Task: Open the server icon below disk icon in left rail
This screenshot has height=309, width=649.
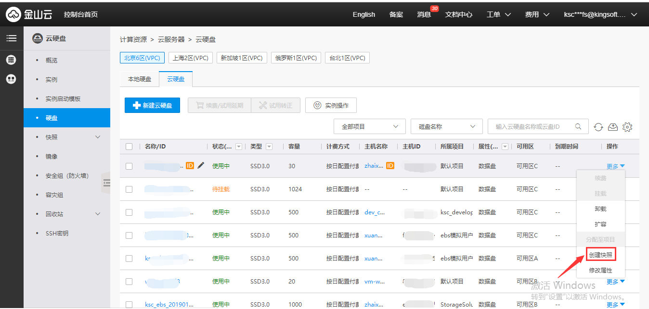Action: click(x=11, y=79)
